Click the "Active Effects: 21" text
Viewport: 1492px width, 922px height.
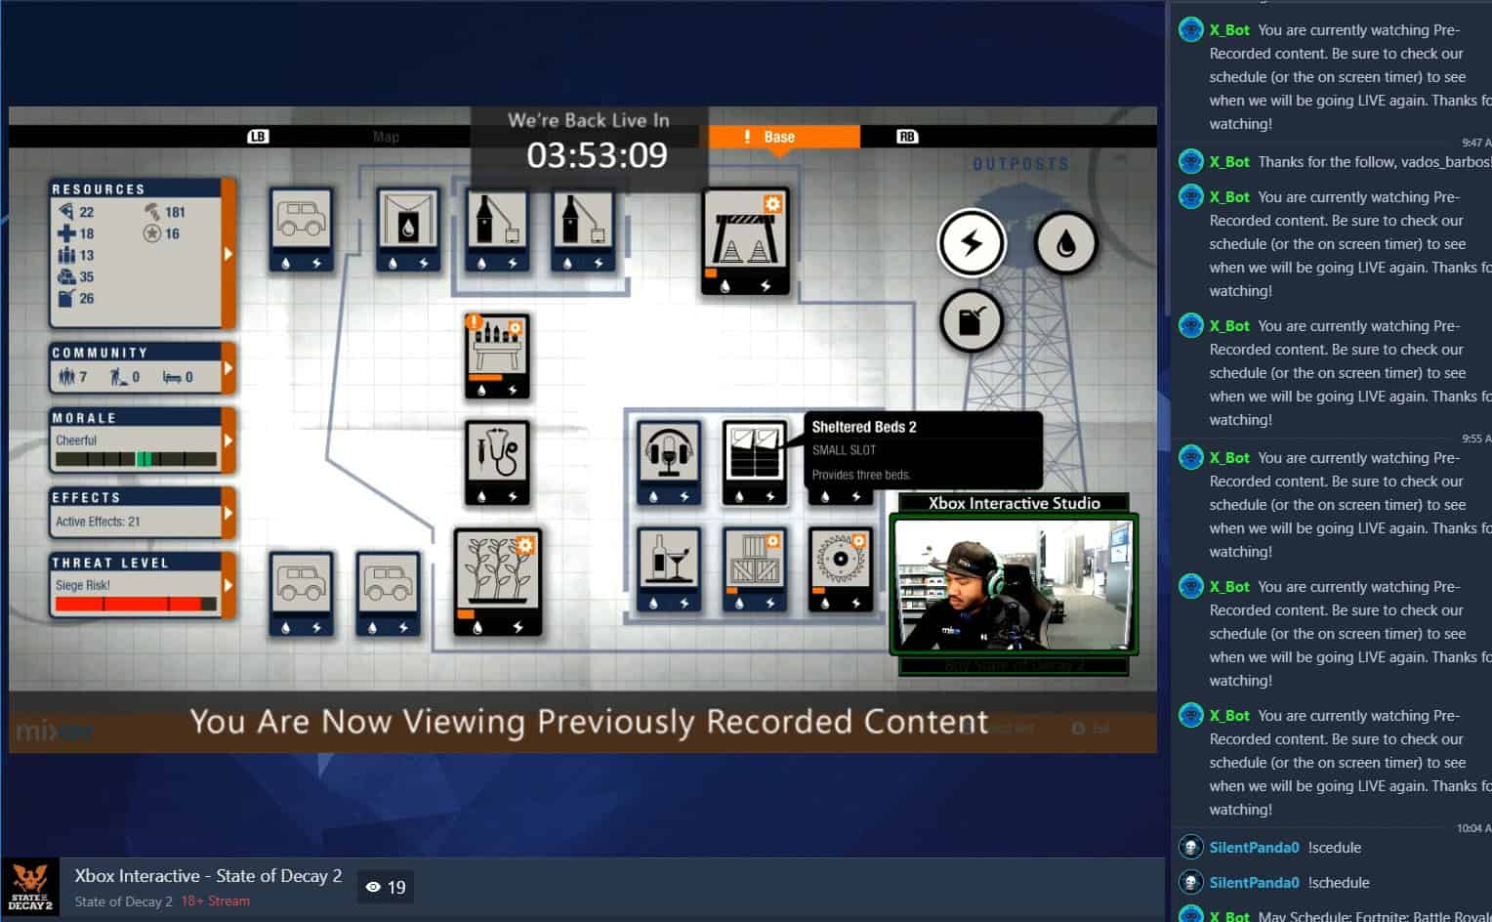tap(98, 522)
